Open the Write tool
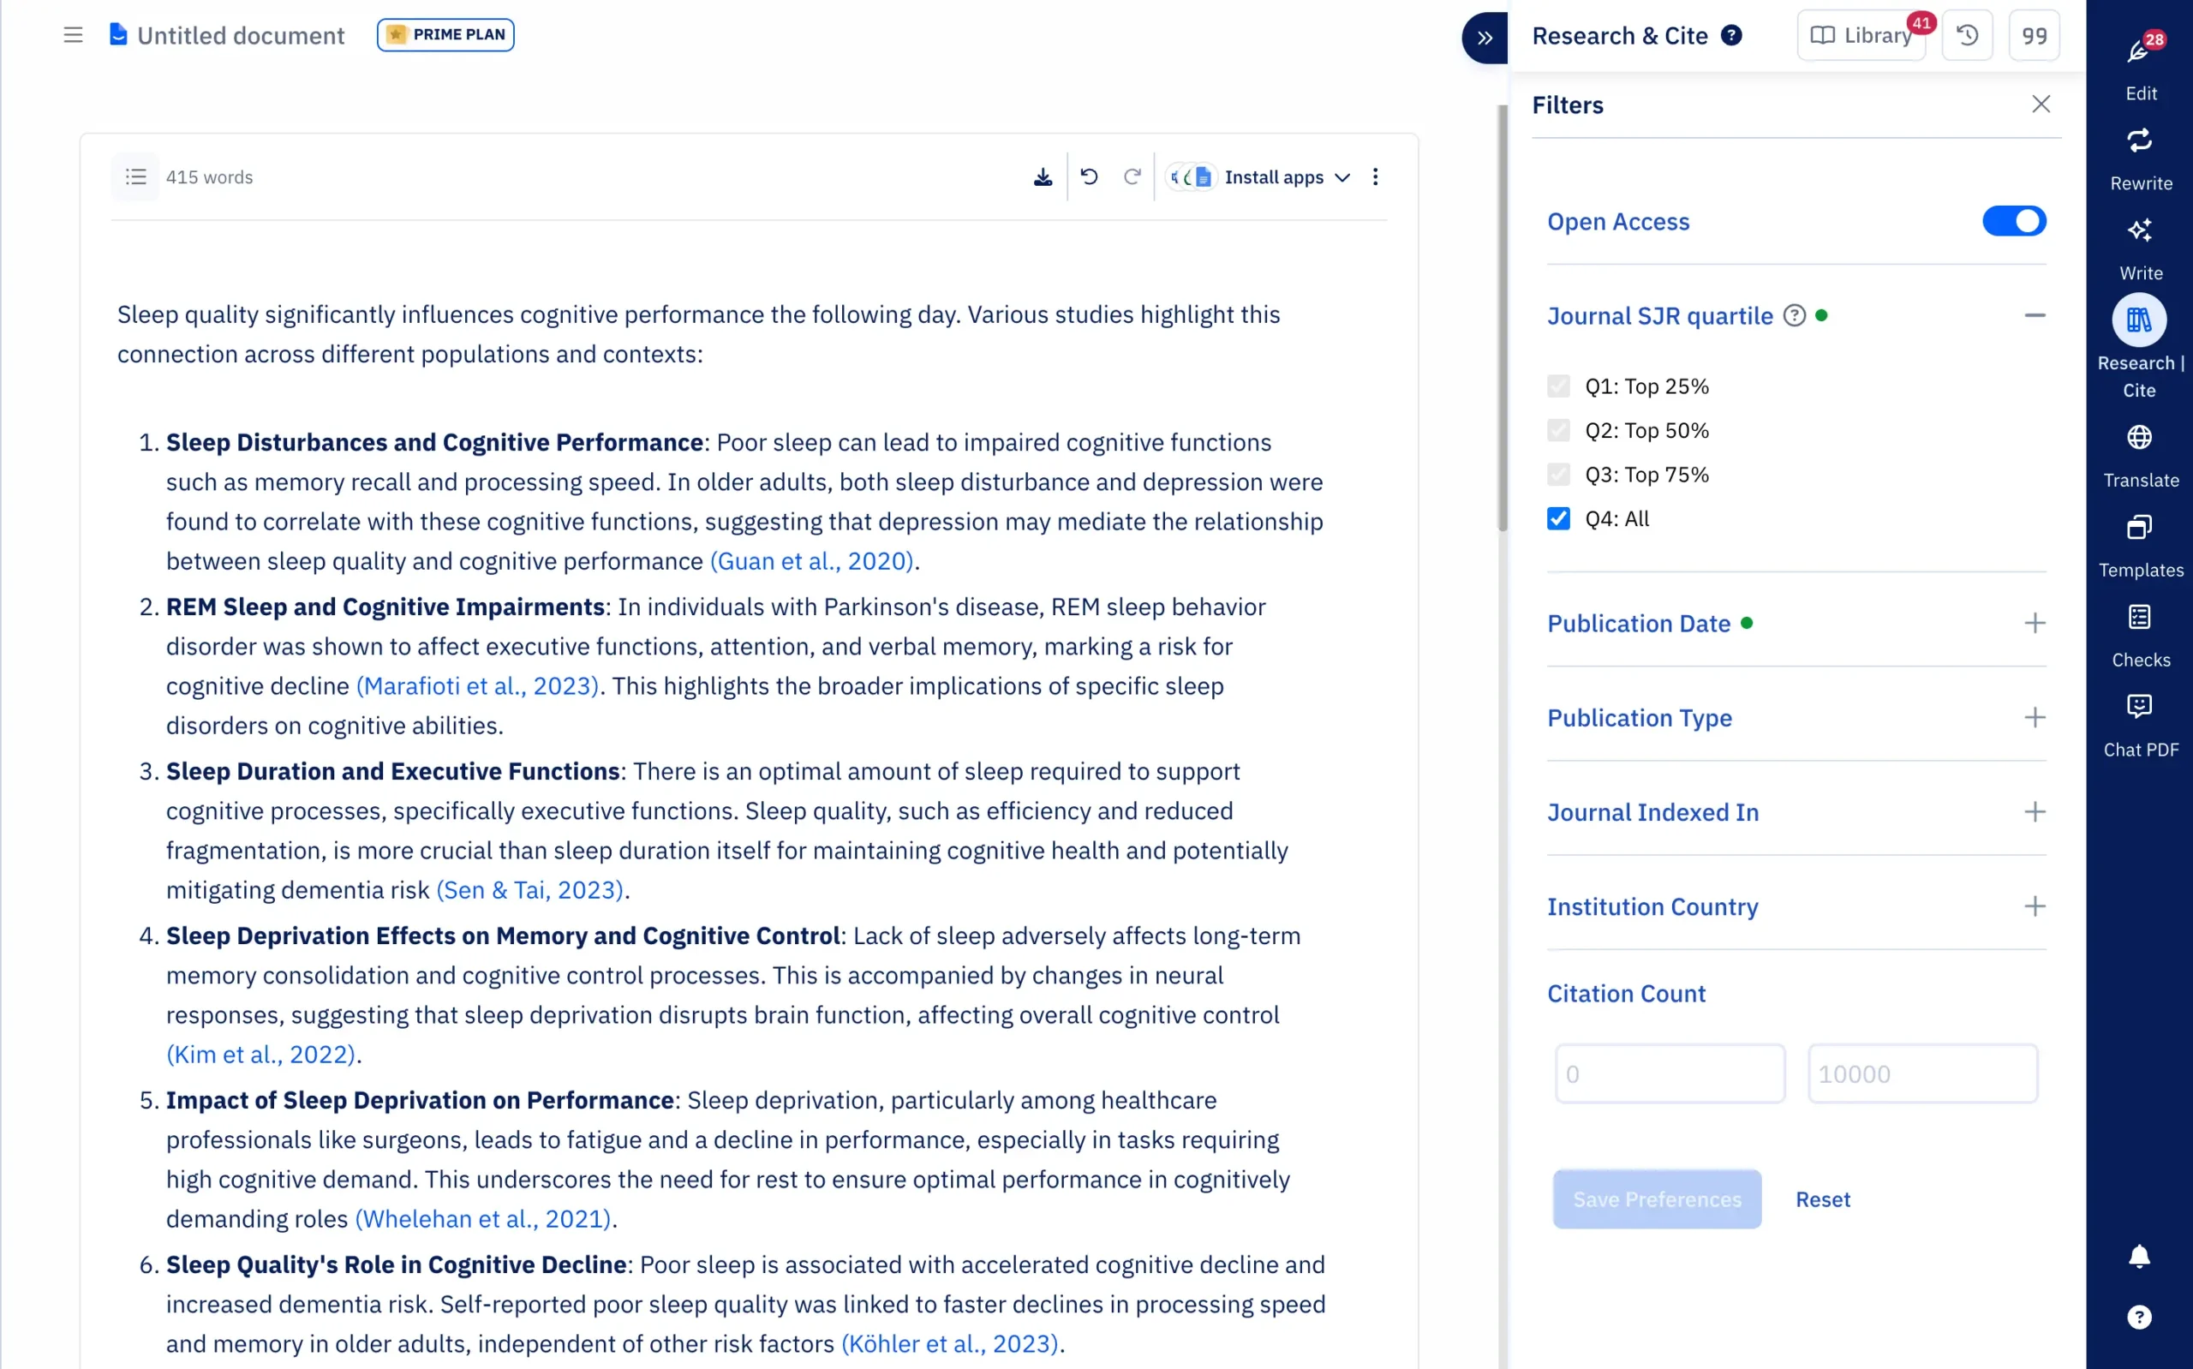 (x=2141, y=249)
